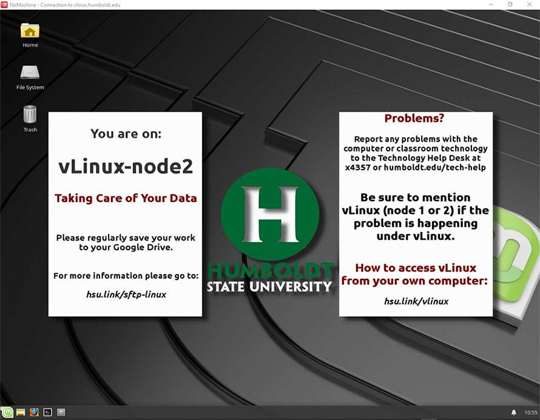Show desktop using the panel folder icon
540x420 pixels.
(x=21, y=412)
